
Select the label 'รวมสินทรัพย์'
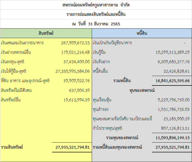(12, 147)
